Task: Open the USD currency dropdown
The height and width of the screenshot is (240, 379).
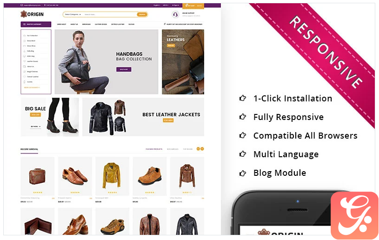Action: click(x=166, y=5)
